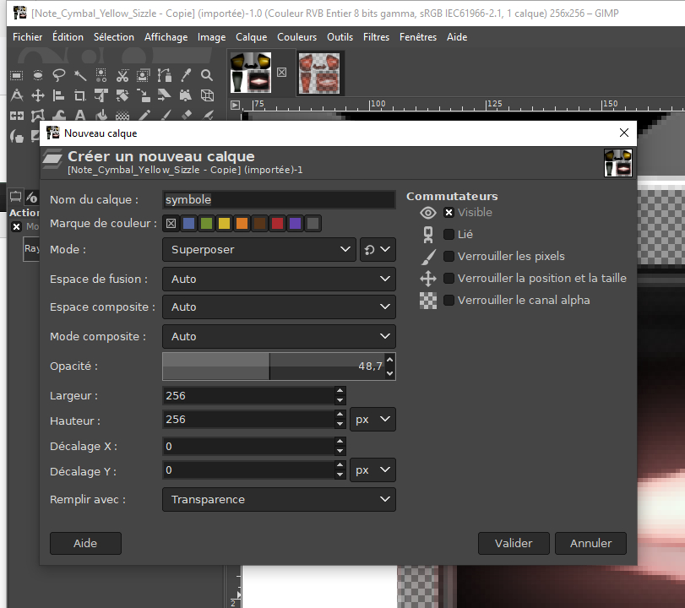The image size is (685, 608).
Task: Select the Shear tool
Action: point(164,95)
